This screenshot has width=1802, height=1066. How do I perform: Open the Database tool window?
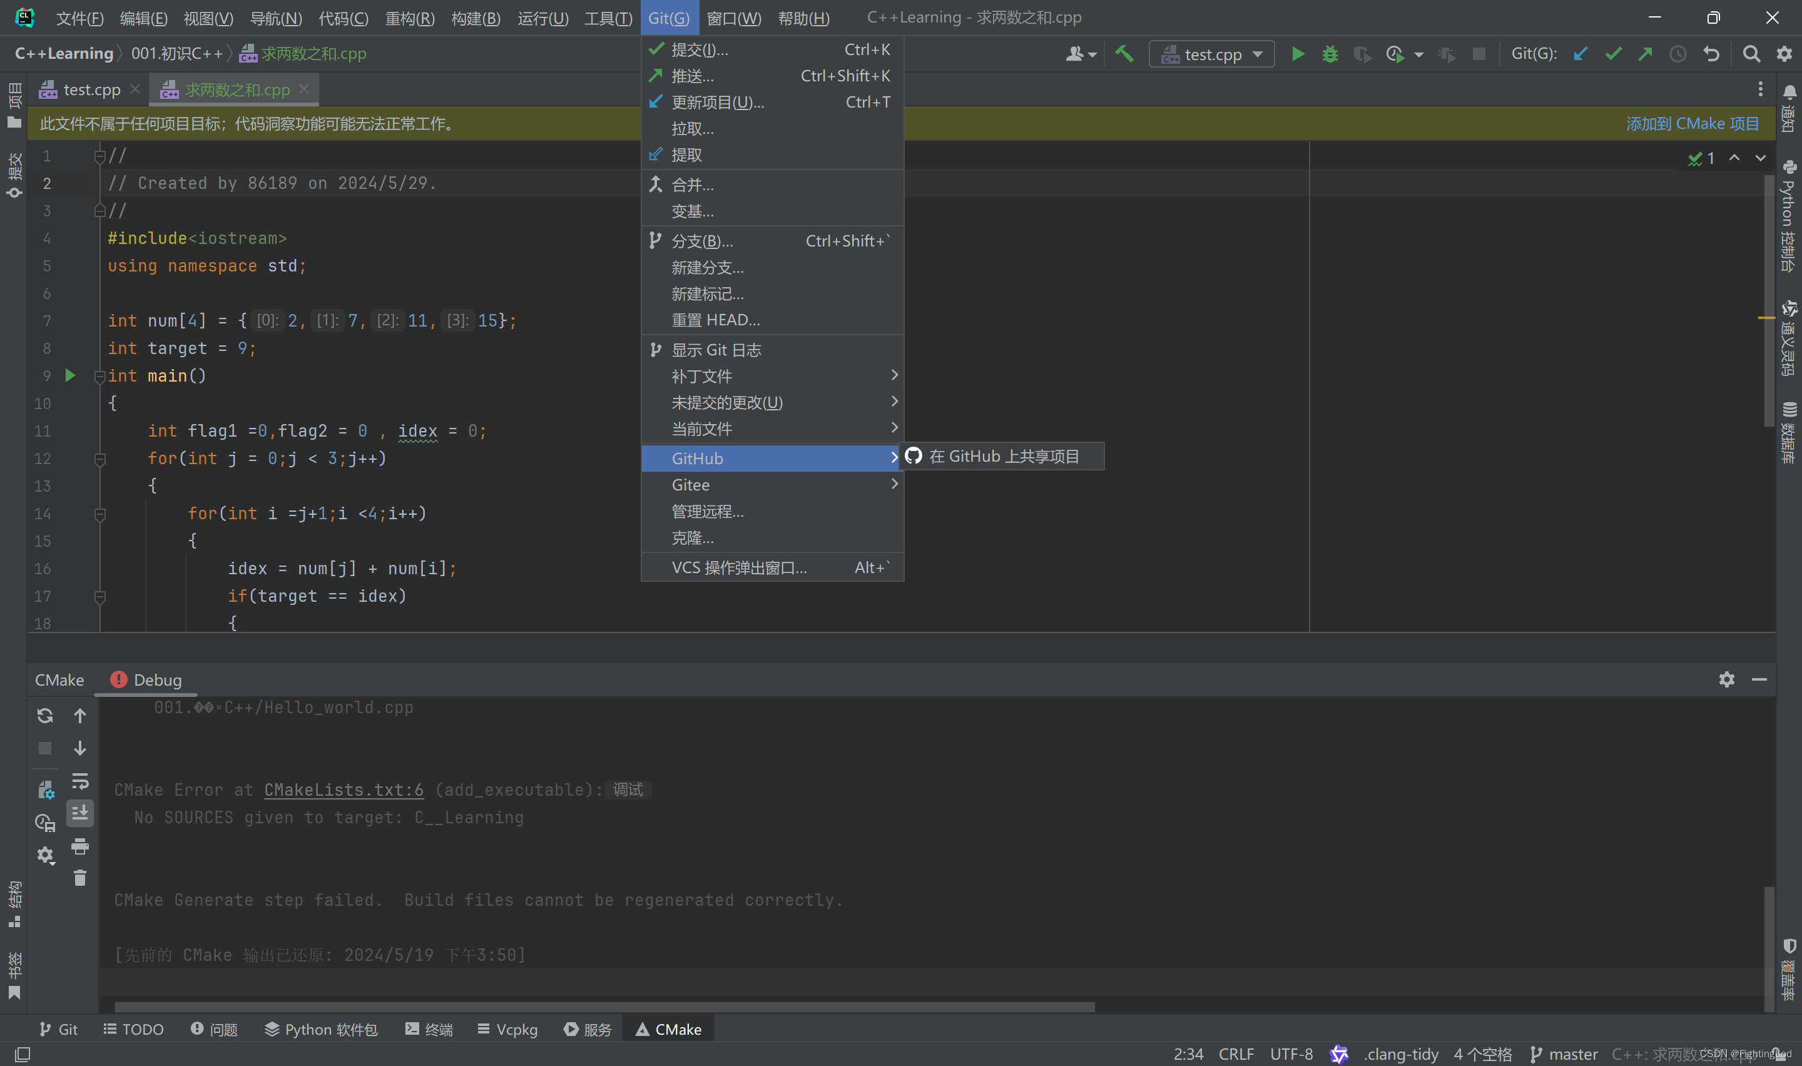(1789, 432)
